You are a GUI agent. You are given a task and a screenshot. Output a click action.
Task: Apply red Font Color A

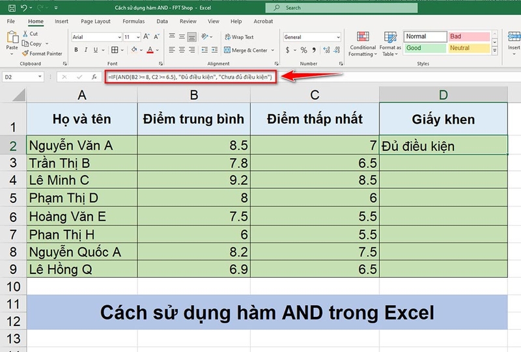point(150,50)
